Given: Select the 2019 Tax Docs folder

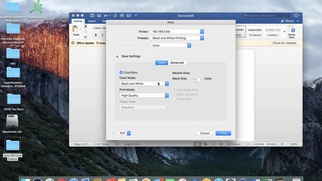Looking at the screenshot, I should pyautogui.click(x=14, y=99).
